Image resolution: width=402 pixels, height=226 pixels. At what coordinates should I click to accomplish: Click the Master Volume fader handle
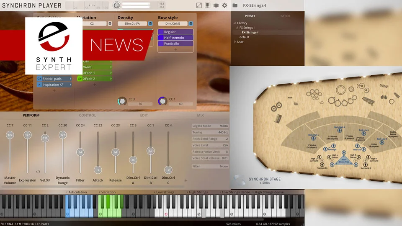click(x=10, y=135)
